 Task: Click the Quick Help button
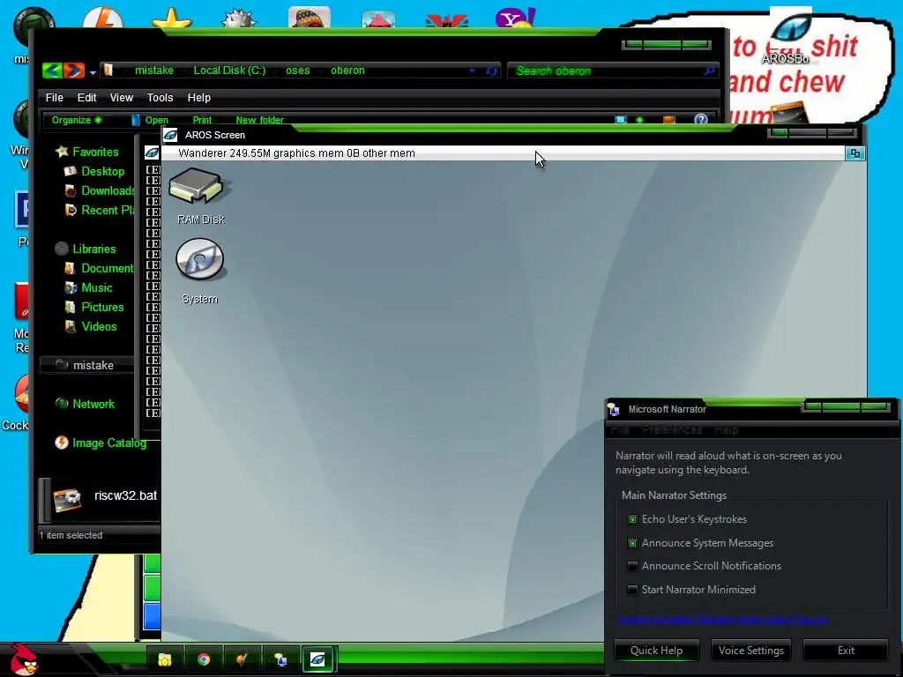pyautogui.click(x=656, y=651)
